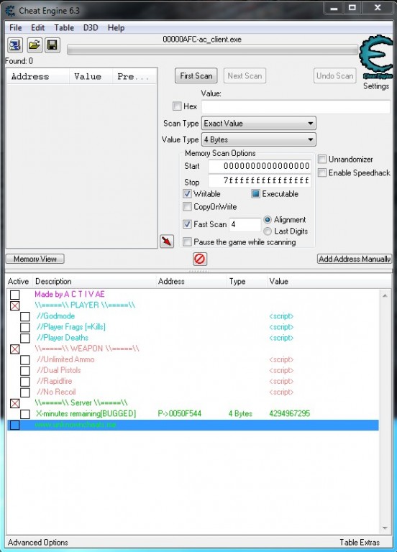Open Table Extras
Image resolution: width=397 pixels, height=552 pixels.
coord(360,543)
